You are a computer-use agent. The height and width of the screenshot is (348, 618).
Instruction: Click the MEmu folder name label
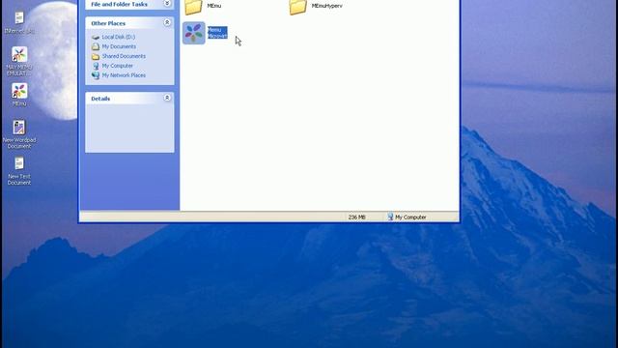(214, 6)
